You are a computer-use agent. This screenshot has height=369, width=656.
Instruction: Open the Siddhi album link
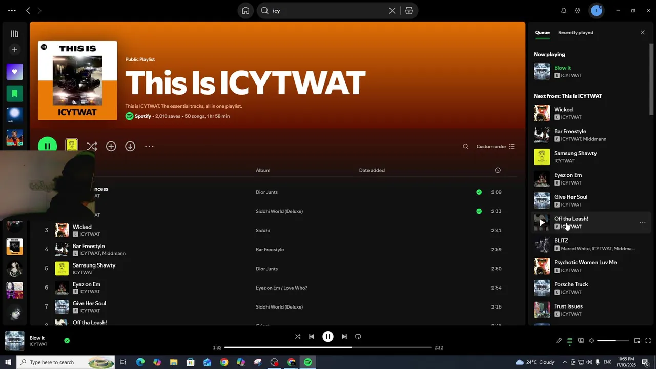click(262, 231)
